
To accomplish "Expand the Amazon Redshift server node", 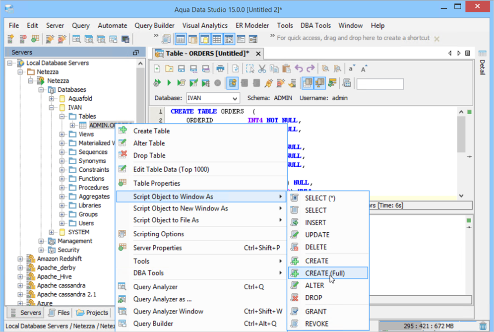I will coord(20,259).
